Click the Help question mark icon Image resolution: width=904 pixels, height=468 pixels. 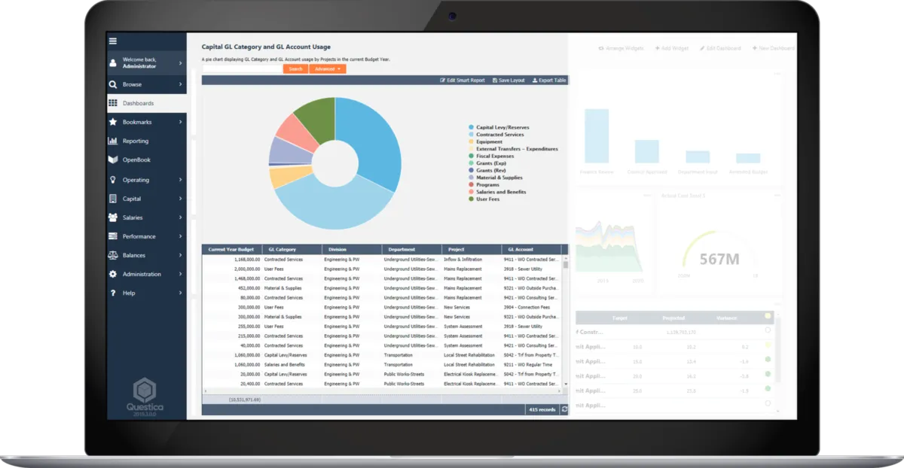(113, 293)
